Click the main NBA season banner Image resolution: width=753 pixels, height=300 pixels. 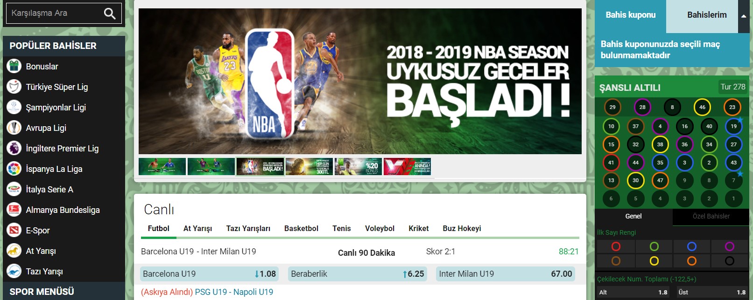[x=360, y=81]
